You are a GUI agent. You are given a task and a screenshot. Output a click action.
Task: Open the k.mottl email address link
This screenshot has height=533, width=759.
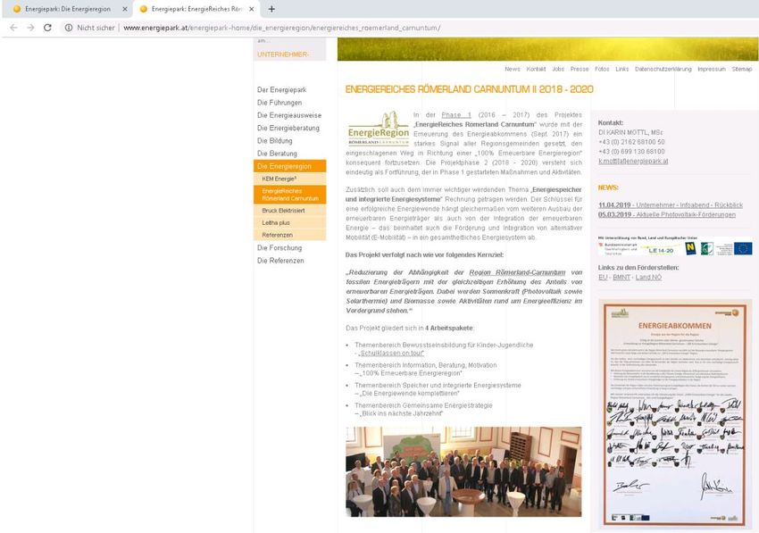tap(632, 161)
